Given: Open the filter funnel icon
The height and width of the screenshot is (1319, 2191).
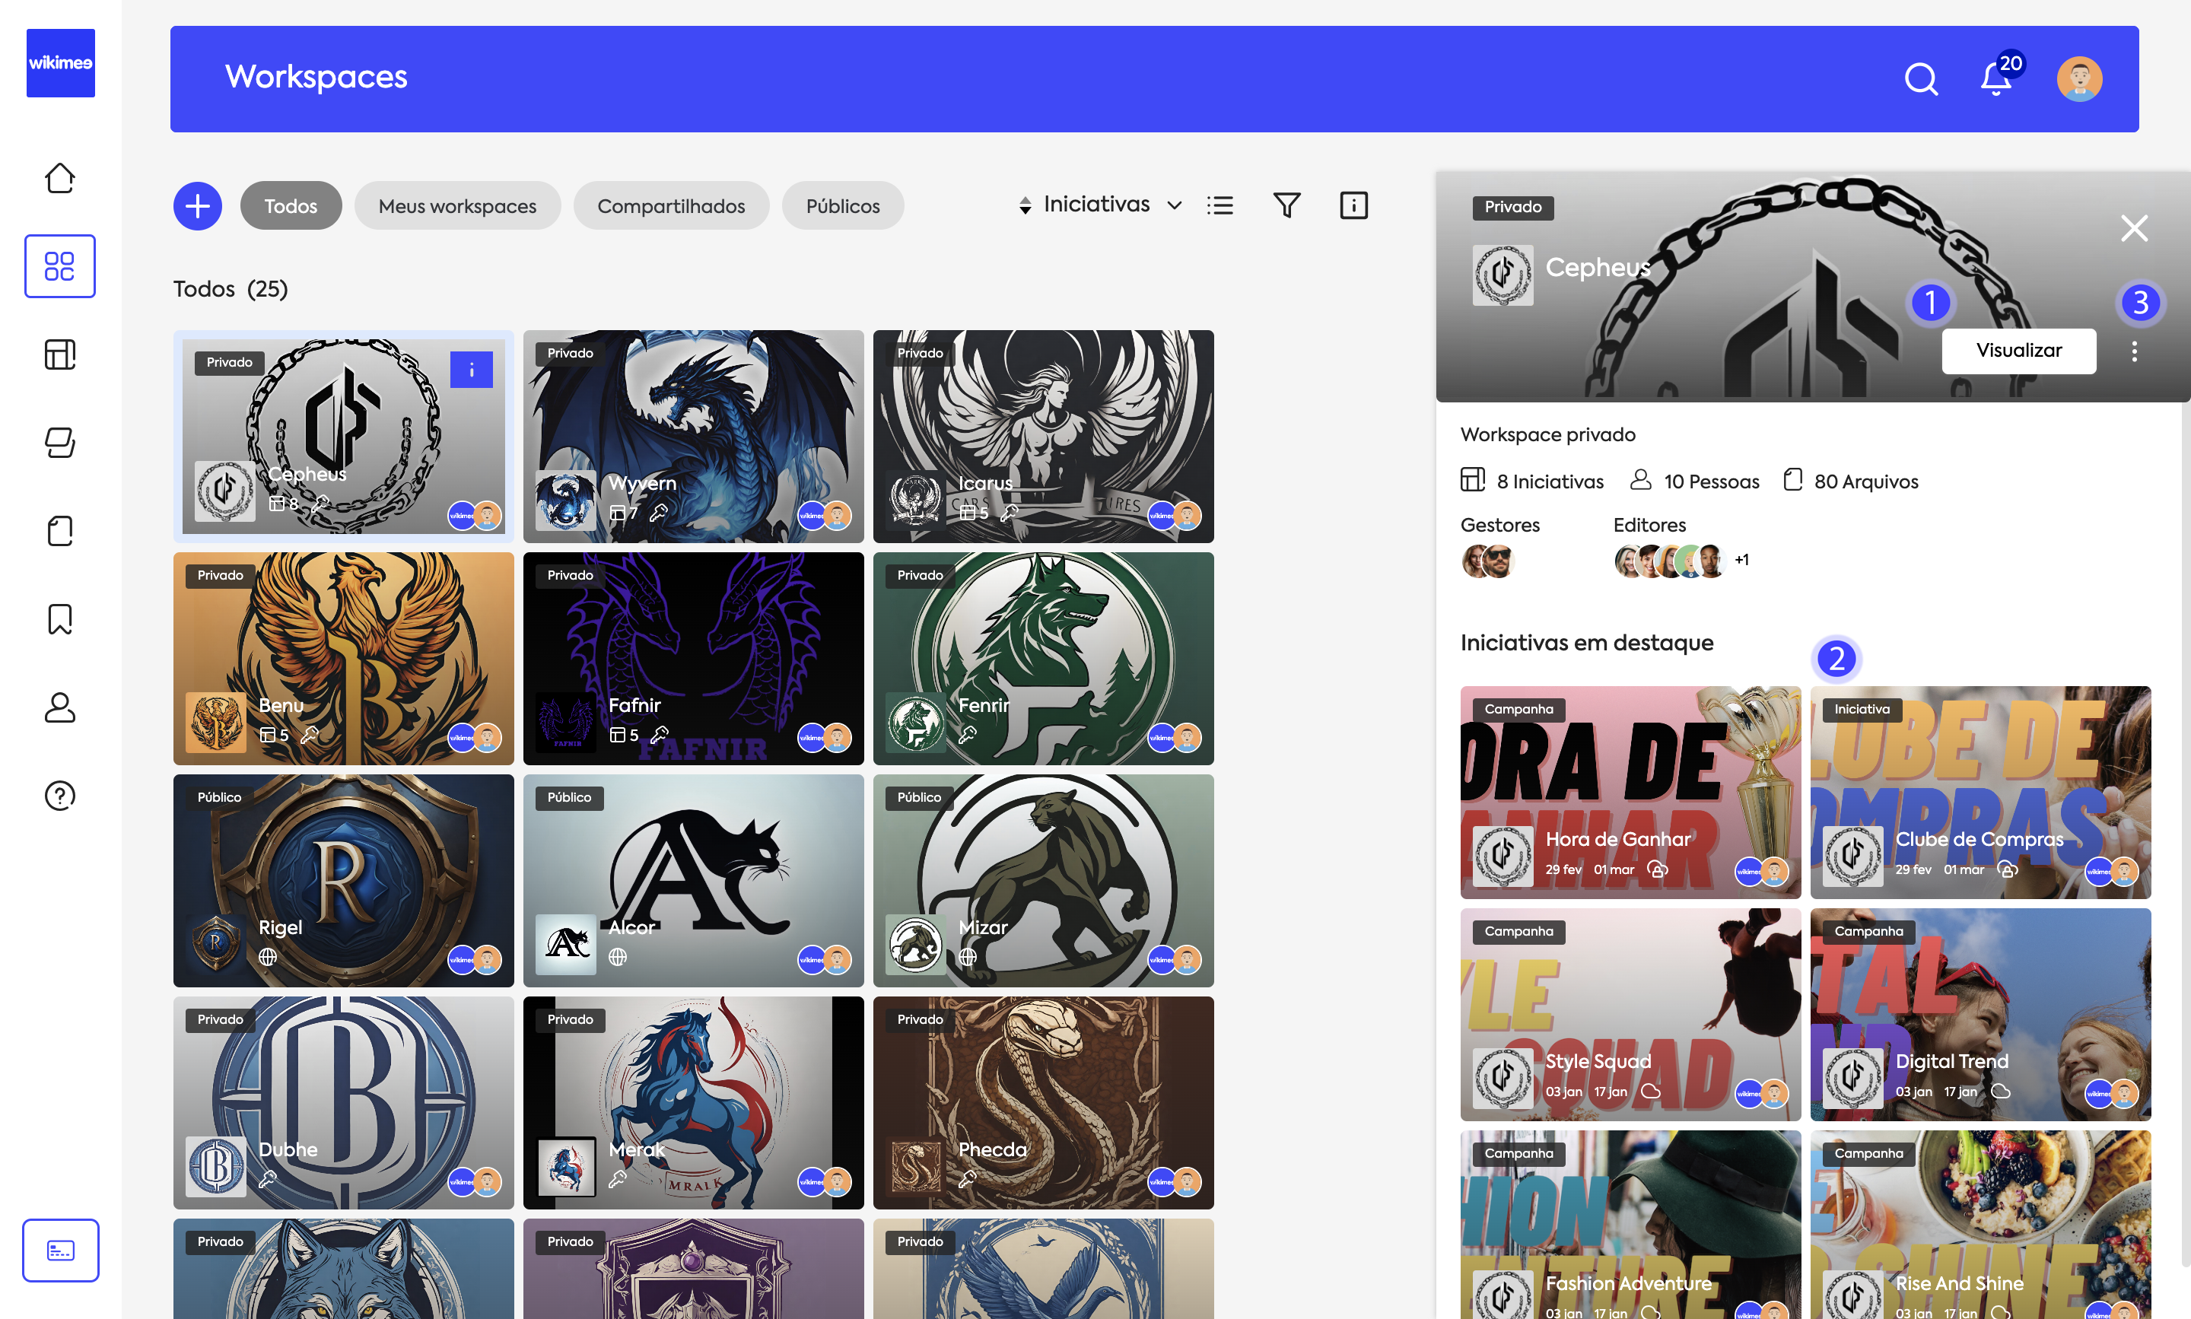Looking at the screenshot, I should pyautogui.click(x=1286, y=205).
